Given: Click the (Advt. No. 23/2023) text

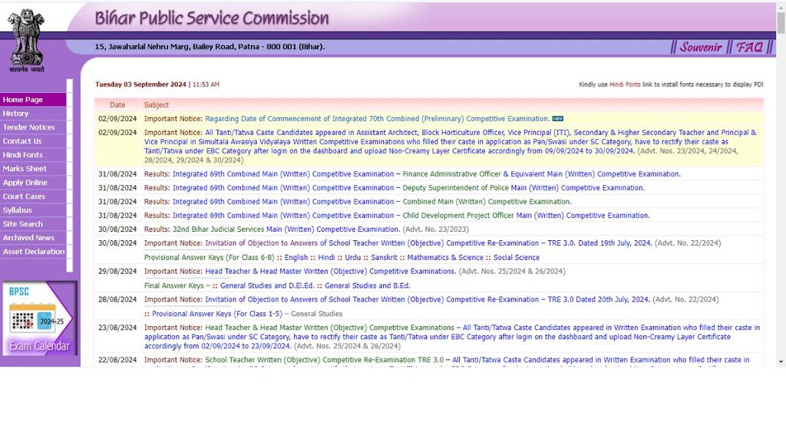Looking at the screenshot, I should point(436,229).
